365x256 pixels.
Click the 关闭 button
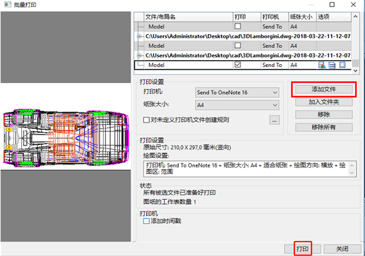(x=342, y=249)
